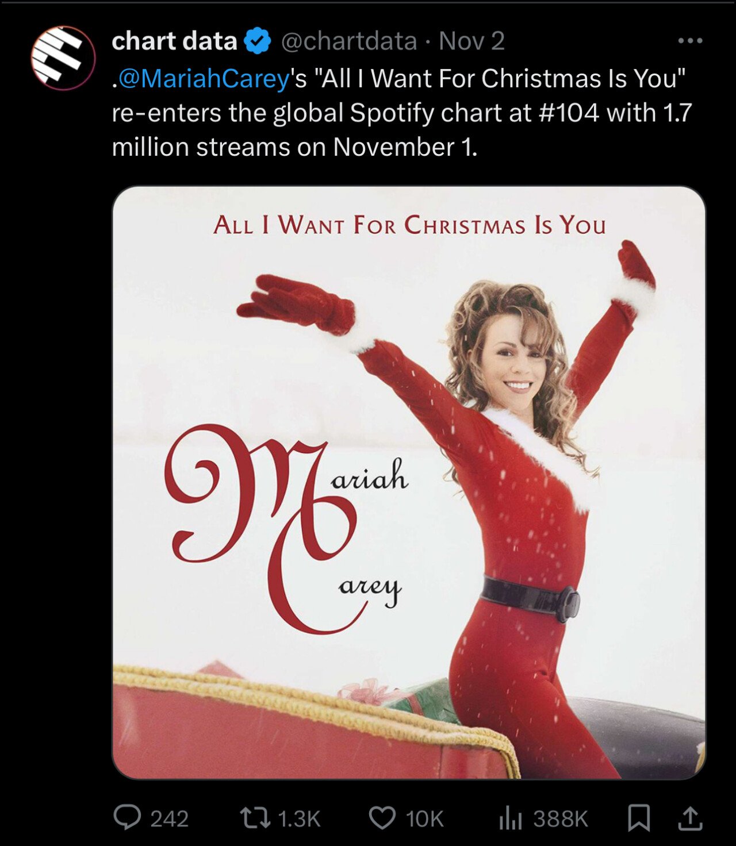Click the reply speech bubble icon

point(127,817)
